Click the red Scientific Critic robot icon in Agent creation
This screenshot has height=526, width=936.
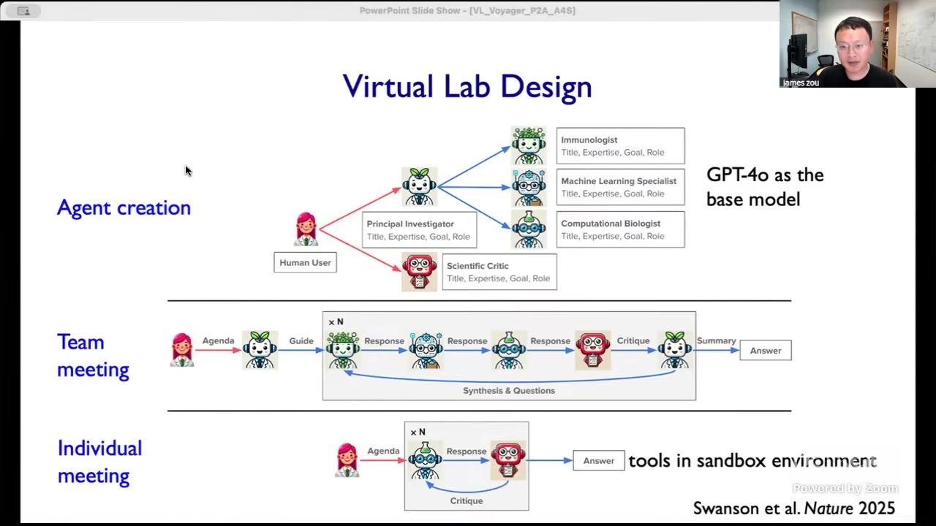pyautogui.click(x=420, y=272)
